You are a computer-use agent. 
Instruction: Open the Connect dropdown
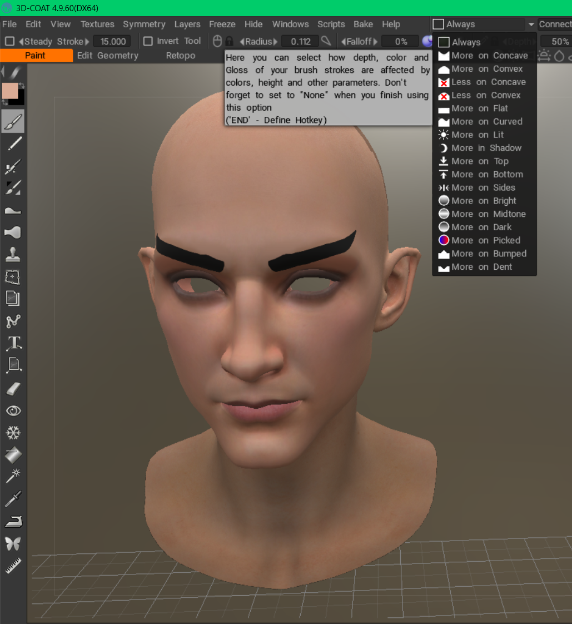555,24
